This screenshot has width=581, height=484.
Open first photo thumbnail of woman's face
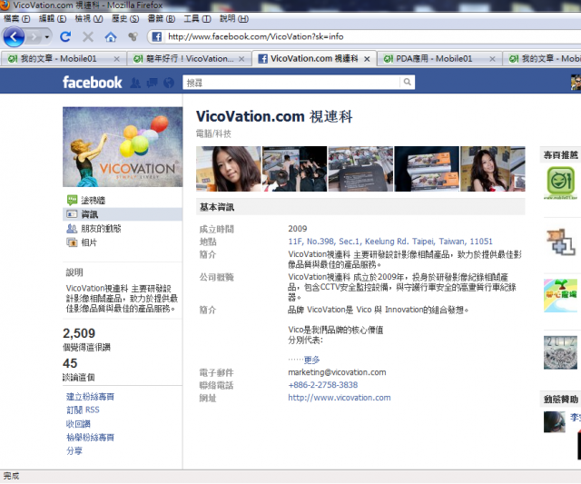pos(228,169)
